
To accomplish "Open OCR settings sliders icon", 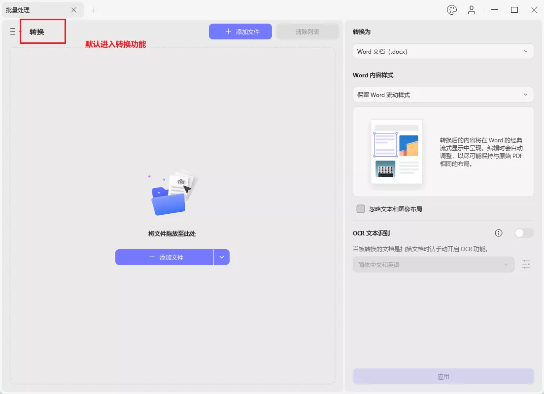I will [x=526, y=264].
